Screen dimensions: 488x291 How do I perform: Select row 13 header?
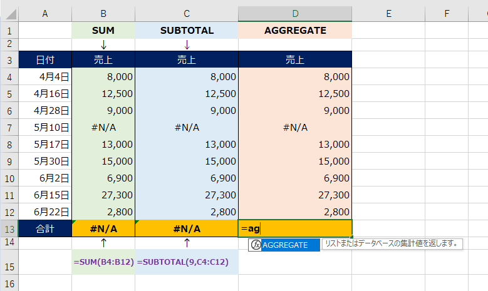pyautogui.click(x=9, y=228)
